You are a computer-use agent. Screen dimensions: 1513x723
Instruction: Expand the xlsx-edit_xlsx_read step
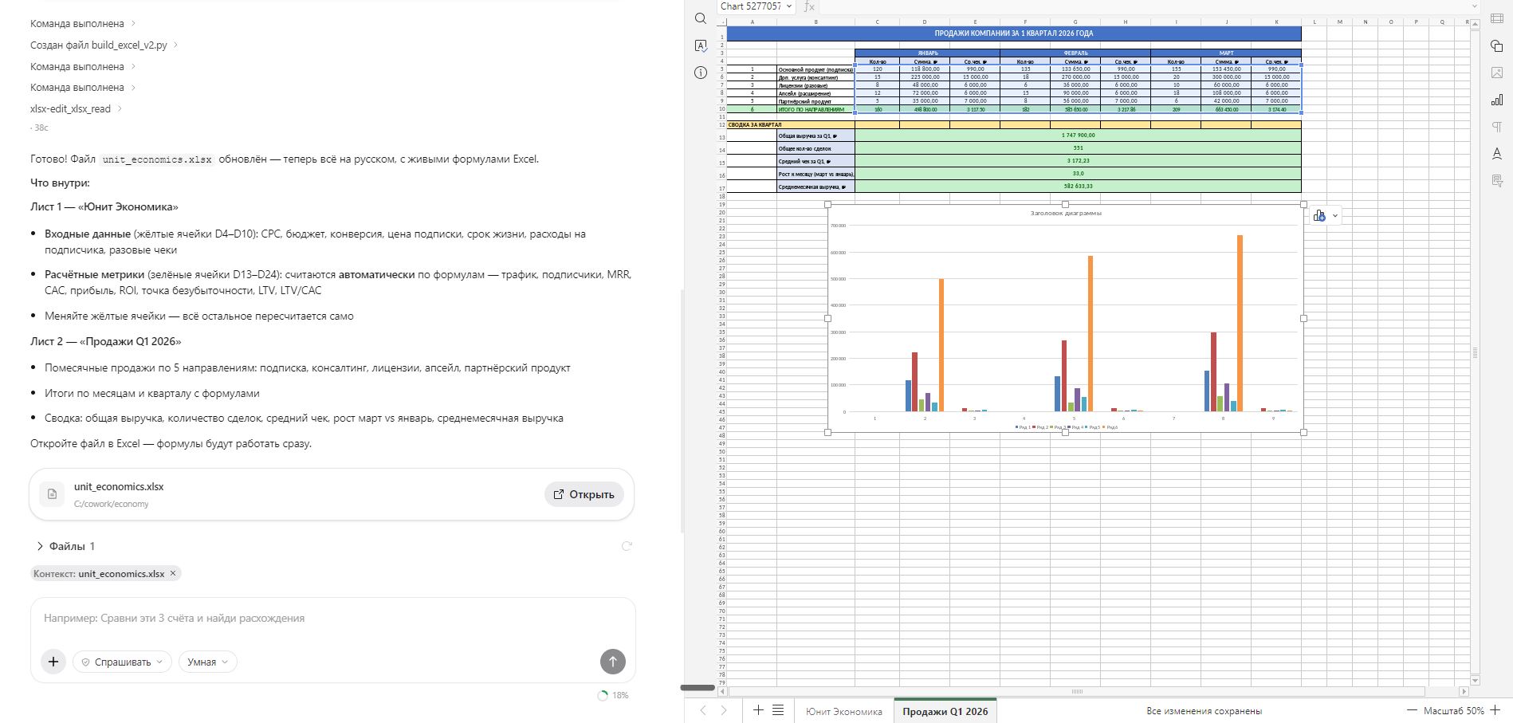pos(77,108)
